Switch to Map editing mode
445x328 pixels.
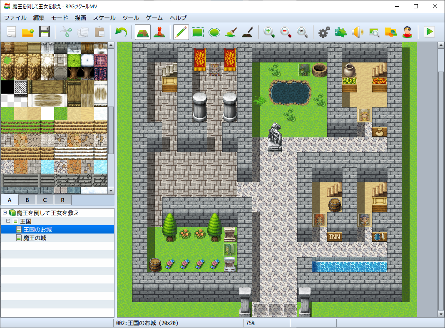(x=143, y=32)
